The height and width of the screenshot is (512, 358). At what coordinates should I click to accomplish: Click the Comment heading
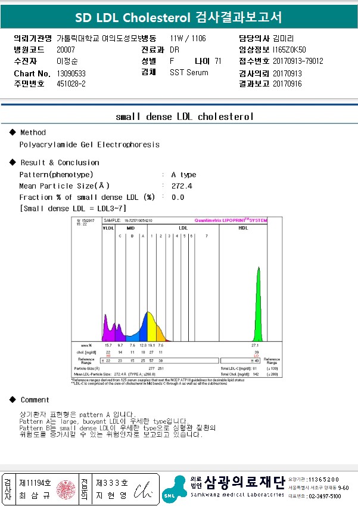click(x=35, y=400)
